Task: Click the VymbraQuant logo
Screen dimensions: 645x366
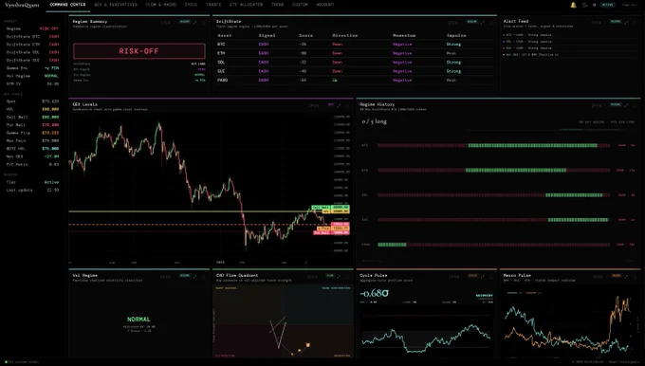Action: [x=22, y=5]
